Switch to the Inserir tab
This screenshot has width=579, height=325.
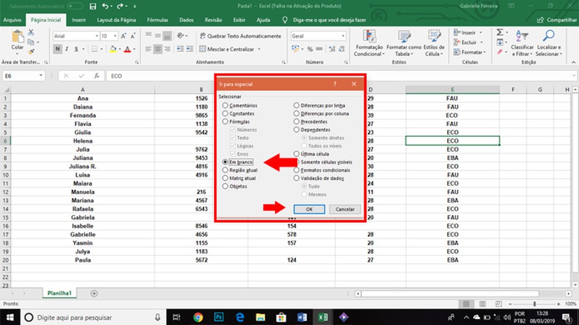79,20
